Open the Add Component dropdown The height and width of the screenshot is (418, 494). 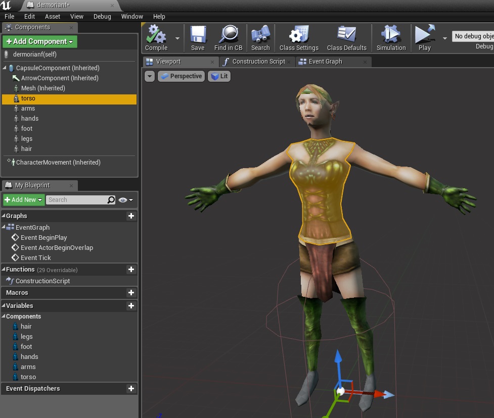click(x=40, y=41)
